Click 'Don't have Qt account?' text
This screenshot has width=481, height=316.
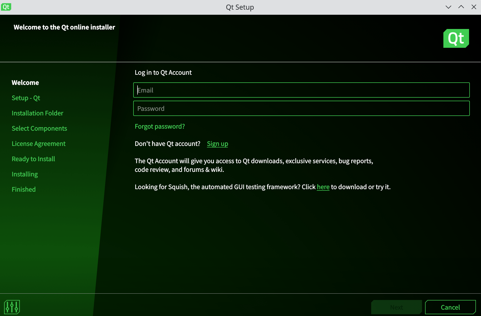[168, 144]
